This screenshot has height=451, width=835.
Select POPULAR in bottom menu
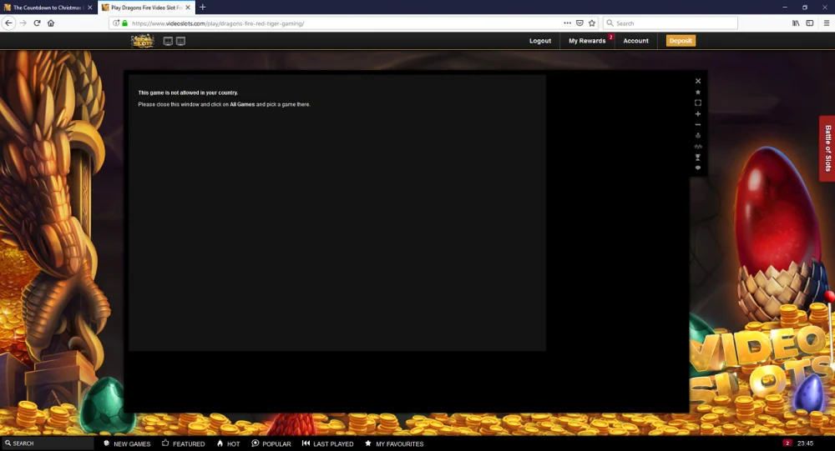point(271,443)
